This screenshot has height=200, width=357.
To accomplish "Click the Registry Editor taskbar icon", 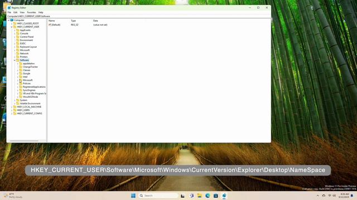I will (224, 196).
